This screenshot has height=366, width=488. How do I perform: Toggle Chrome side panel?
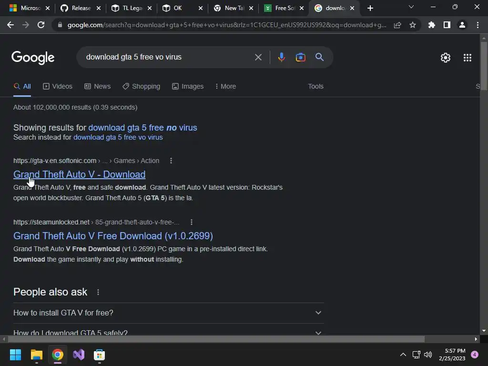[447, 25]
